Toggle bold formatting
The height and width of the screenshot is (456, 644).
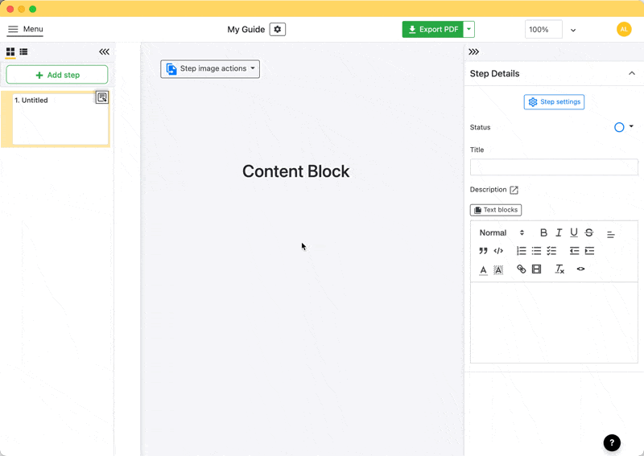[543, 232]
